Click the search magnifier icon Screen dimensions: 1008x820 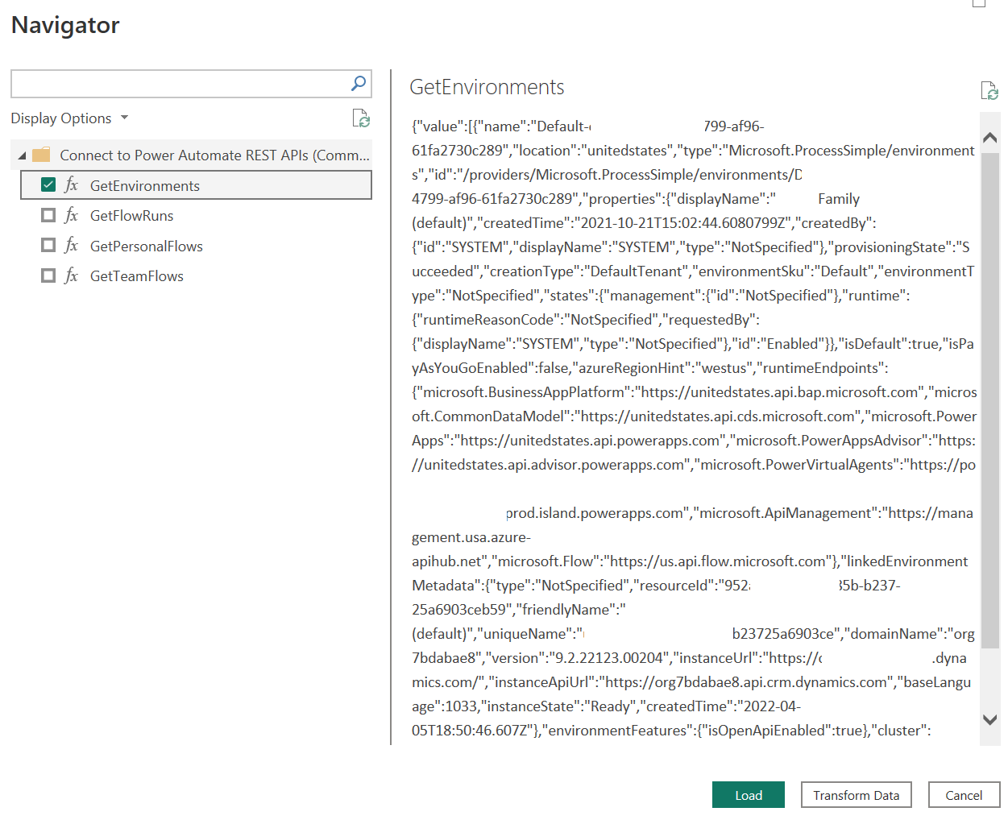tap(359, 83)
